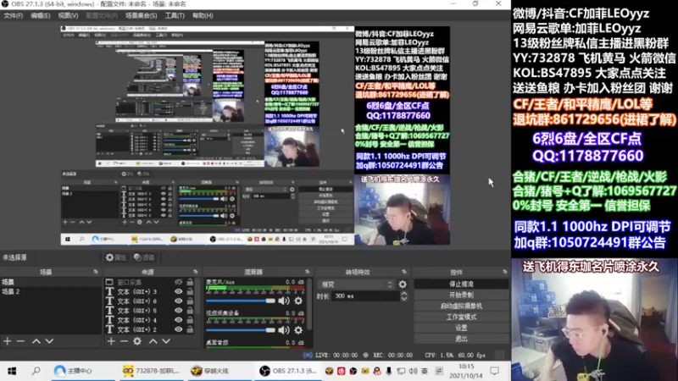
Task: Open the 编辑(E) menu
Action: [x=40, y=15]
